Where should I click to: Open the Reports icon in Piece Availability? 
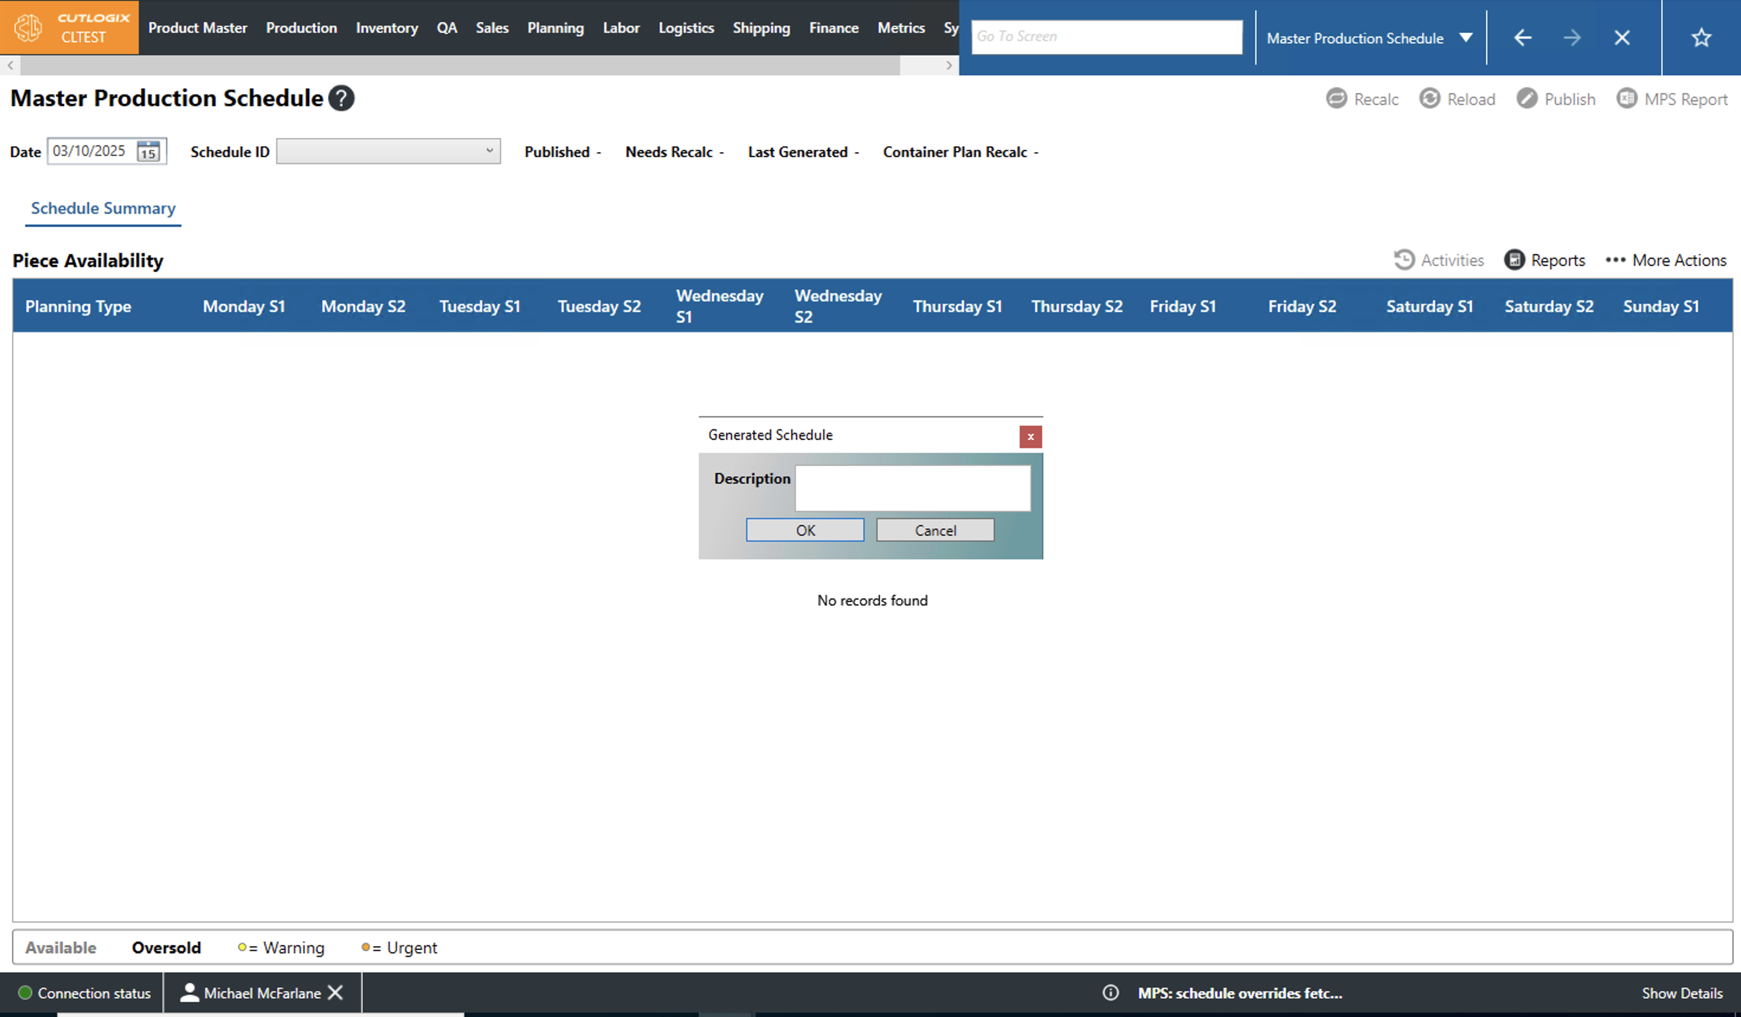tap(1514, 260)
